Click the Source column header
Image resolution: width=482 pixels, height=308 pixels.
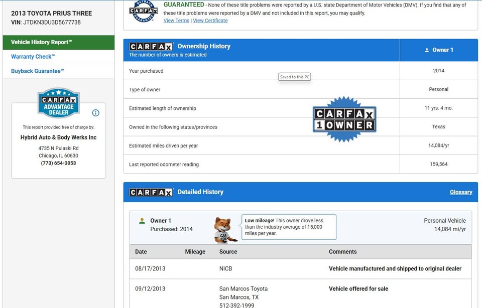228,252
